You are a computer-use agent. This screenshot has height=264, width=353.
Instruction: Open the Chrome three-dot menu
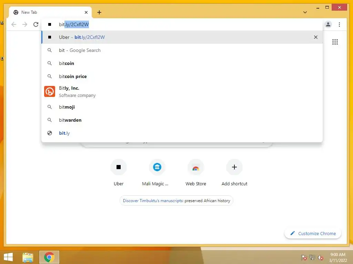pyautogui.click(x=339, y=24)
